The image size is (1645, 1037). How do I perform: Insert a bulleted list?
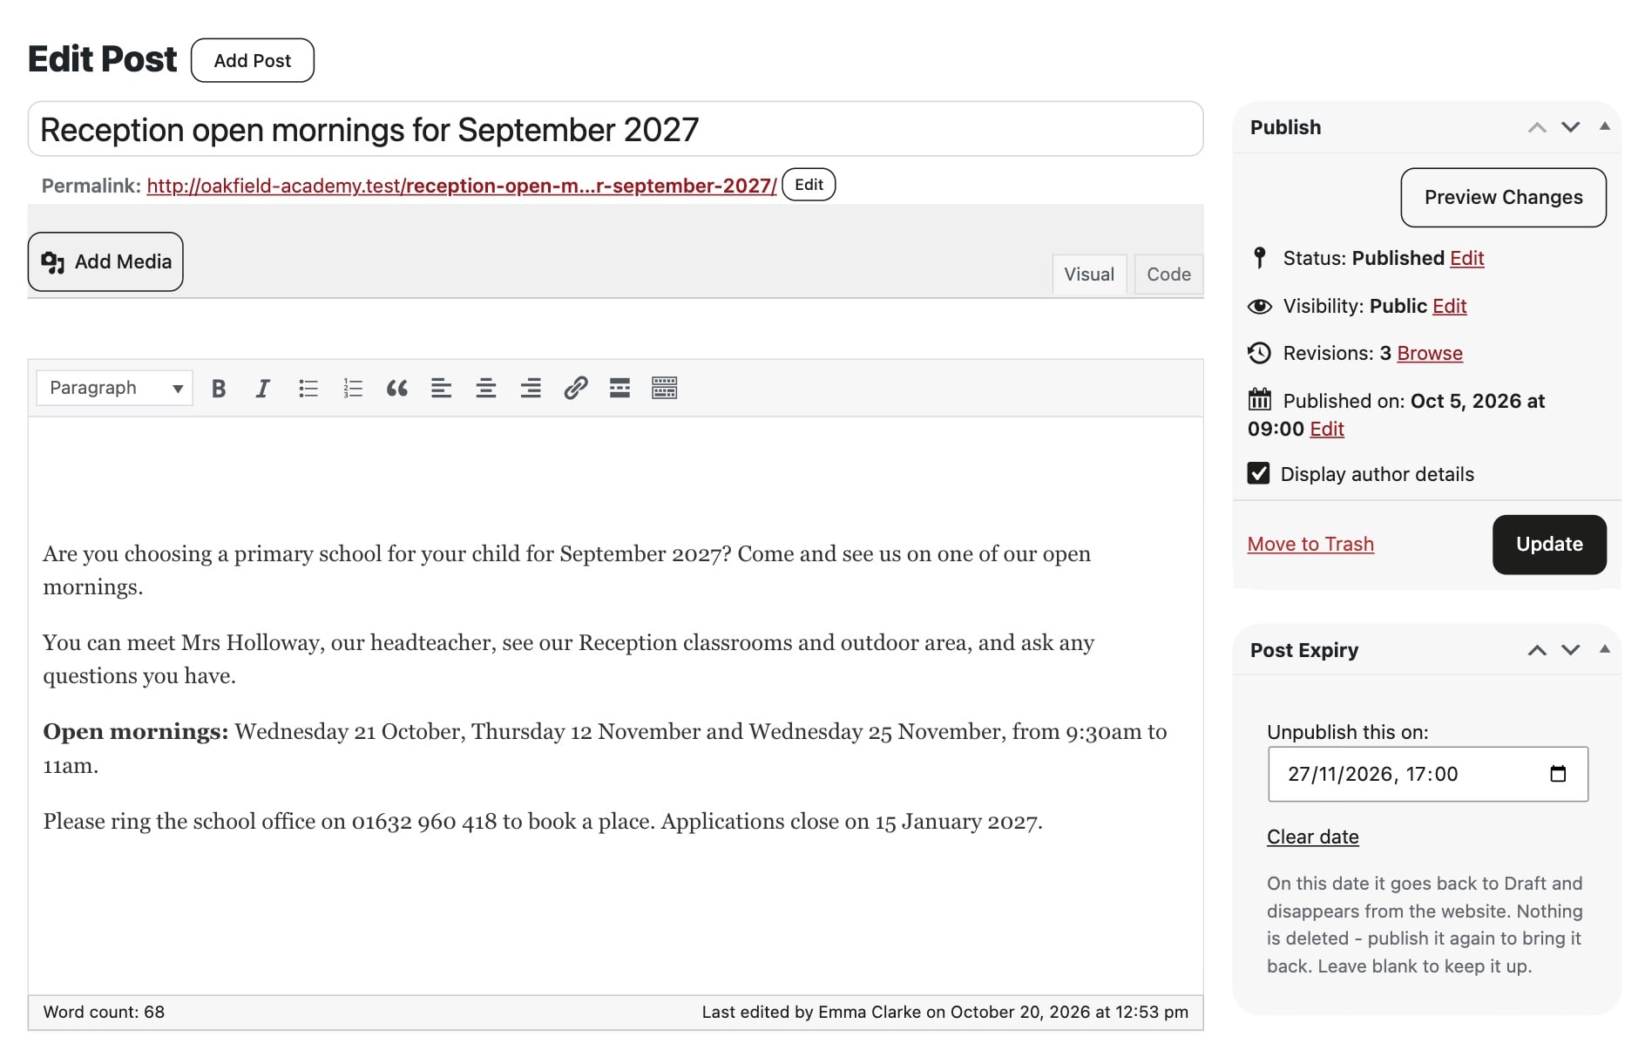coord(308,389)
